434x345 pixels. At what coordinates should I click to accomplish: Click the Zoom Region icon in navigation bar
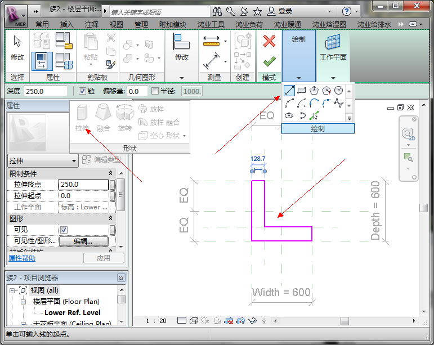(x=408, y=158)
